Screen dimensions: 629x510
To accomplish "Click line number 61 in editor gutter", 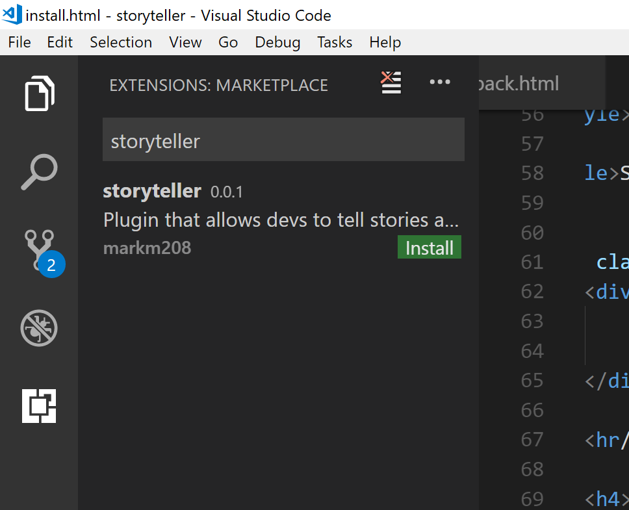I will (532, 262).
